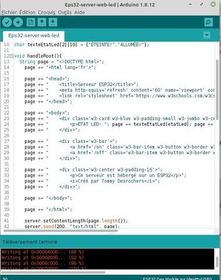Open the Fichier menu
Screen dimensions: 221x280
(9, 12)
